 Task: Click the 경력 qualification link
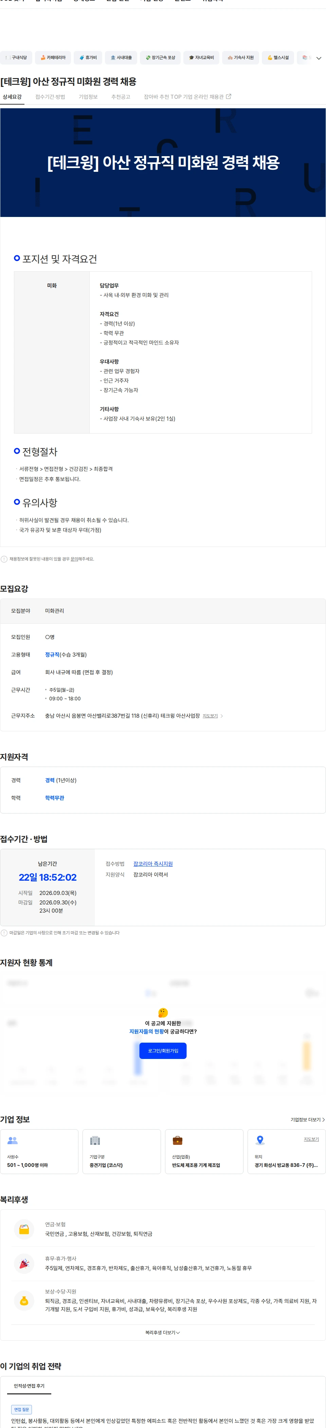click(x=50, y=781)
